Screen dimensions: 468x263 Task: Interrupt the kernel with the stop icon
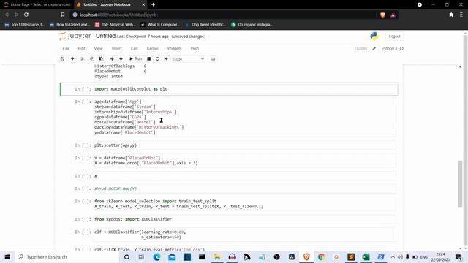click(x=148, y=59)
